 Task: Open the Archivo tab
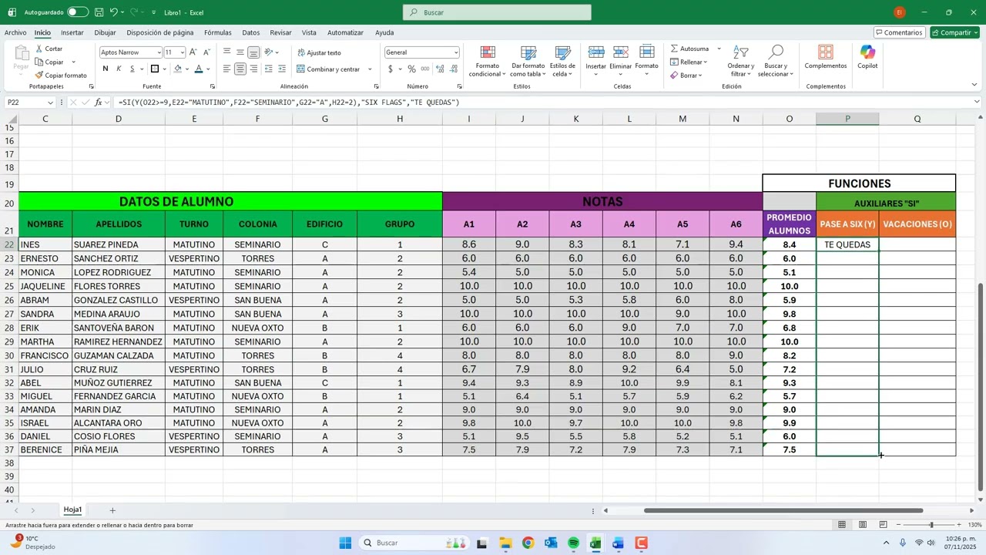[15, 33]
